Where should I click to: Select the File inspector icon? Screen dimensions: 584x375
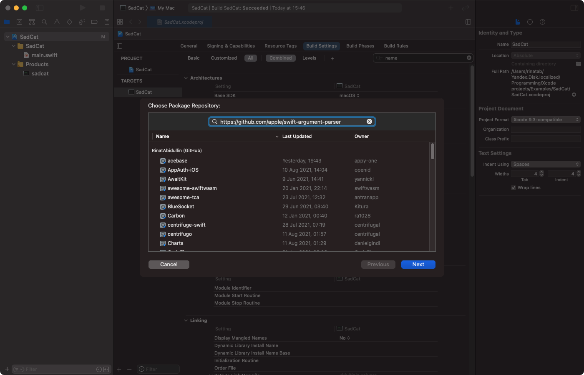pos(517,22)
